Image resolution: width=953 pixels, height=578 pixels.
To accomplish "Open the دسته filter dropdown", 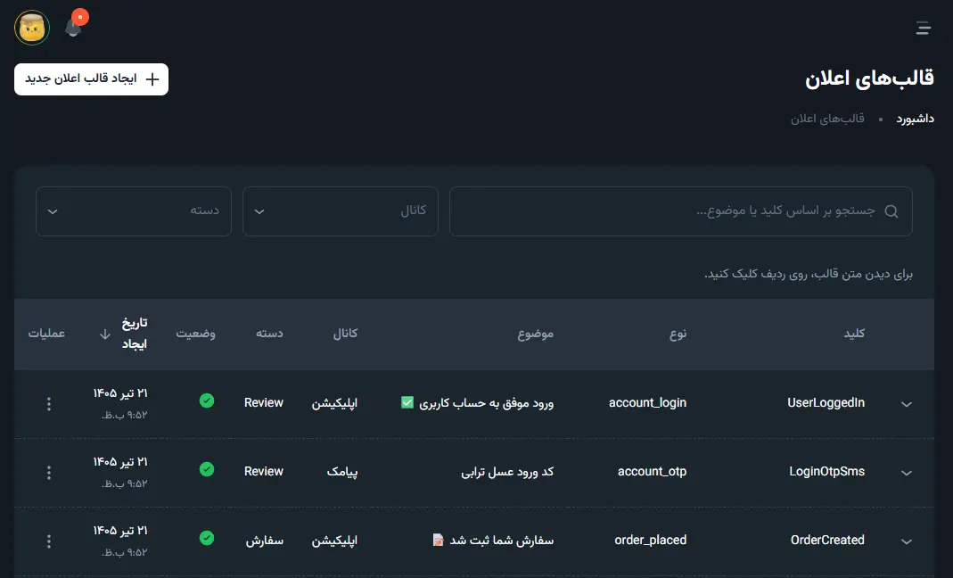I will tap(134, 211).
